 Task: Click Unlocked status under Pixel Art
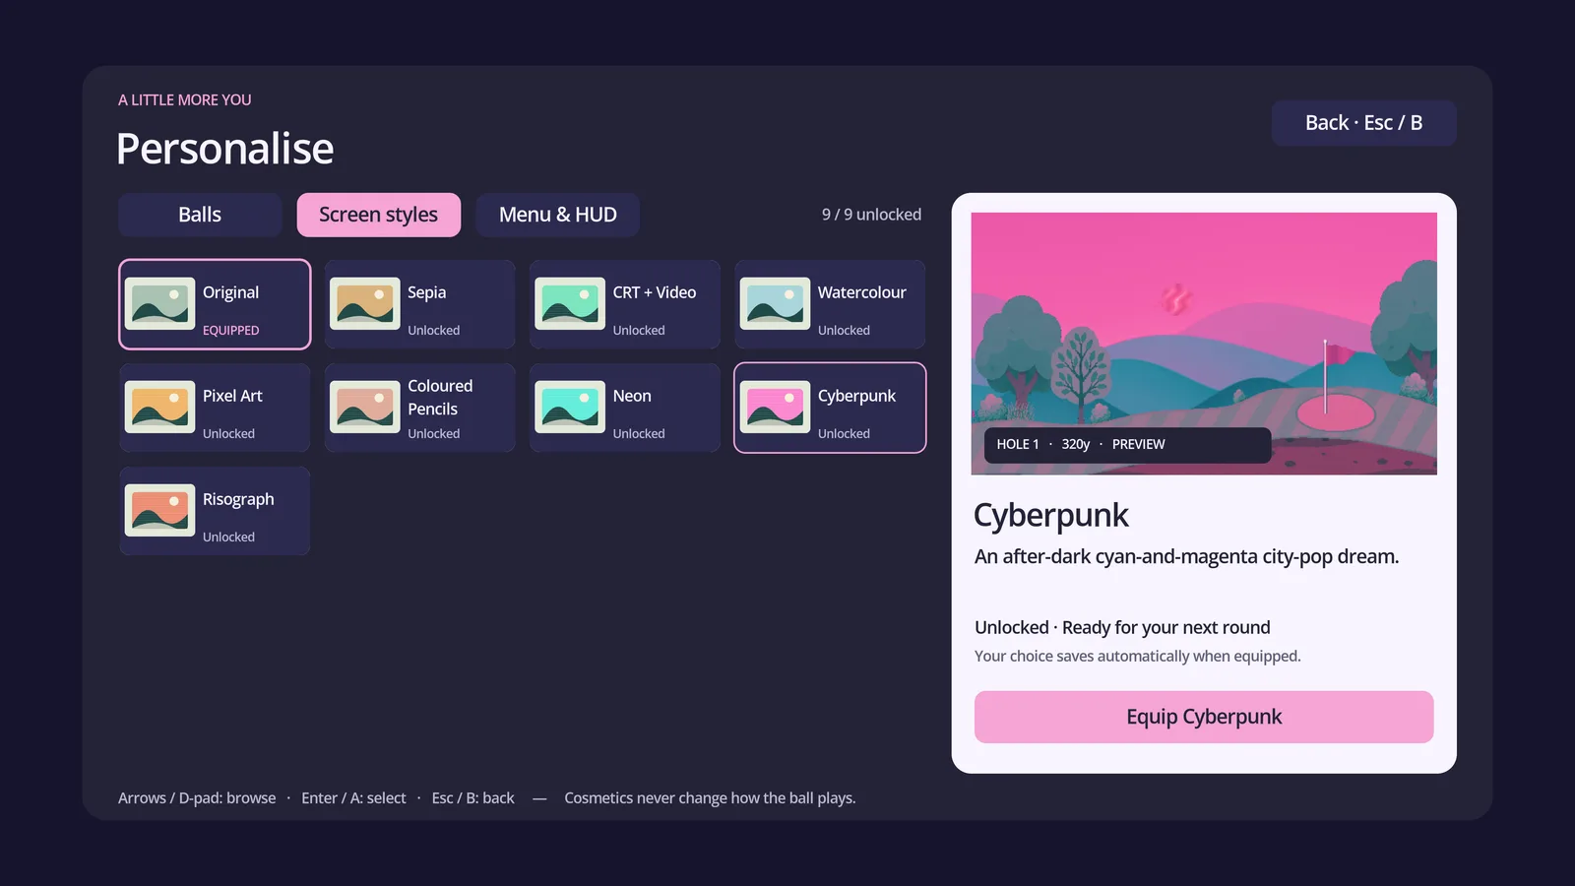228,434
